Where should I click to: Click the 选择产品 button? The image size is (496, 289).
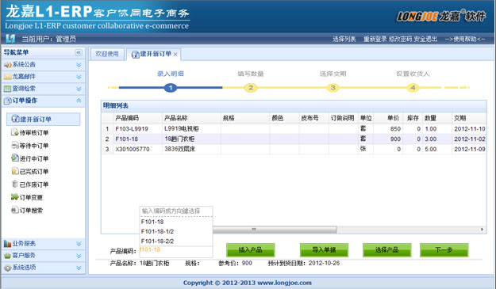[386, 250]
